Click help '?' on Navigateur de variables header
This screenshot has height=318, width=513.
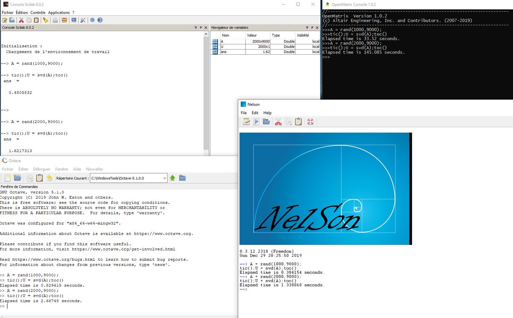306,27
